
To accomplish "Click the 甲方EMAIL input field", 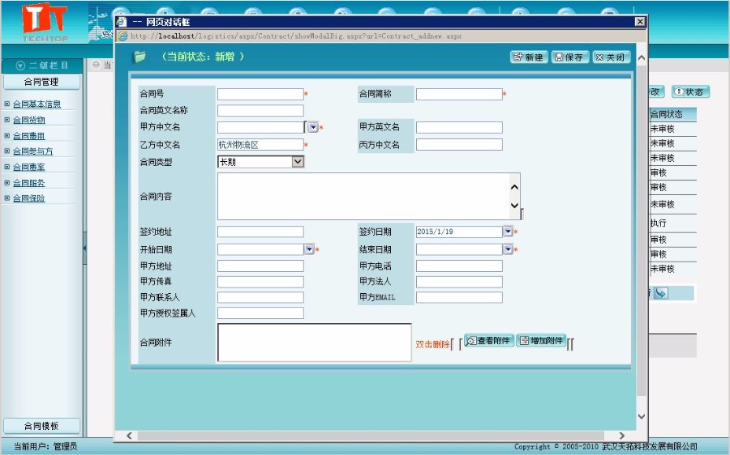I will [x=459, y=297].
